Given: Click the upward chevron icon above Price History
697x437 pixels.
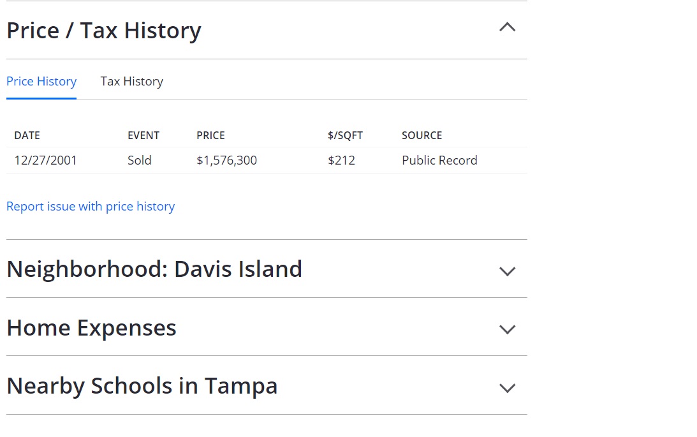Looking at the screenshot, I should pyautogui.click(x=507, y=27).
